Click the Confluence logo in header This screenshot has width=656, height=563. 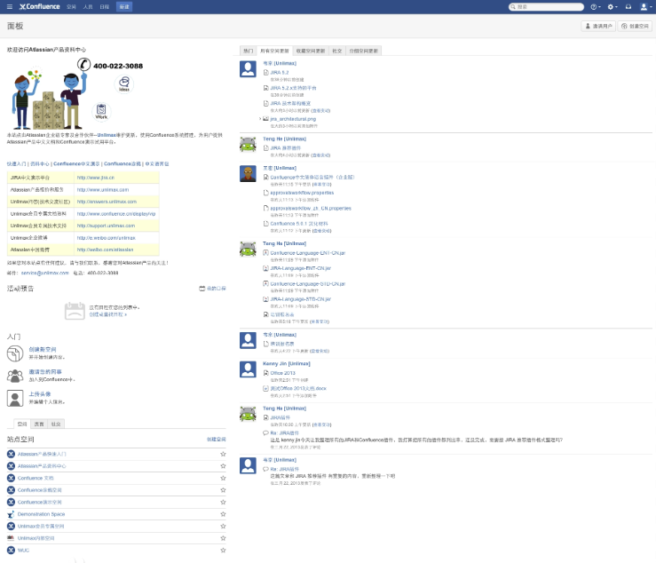pyautogui.click(x=40, y=7)
